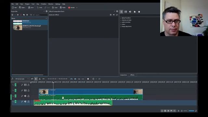The image size is (208, 117).
Task: Click the Open project toolbar button
Action: point(22,7)
